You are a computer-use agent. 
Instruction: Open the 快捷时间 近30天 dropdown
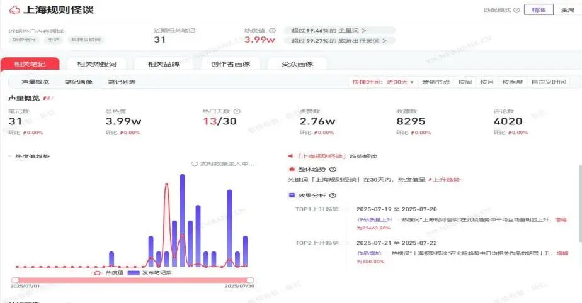pos(383,82)
